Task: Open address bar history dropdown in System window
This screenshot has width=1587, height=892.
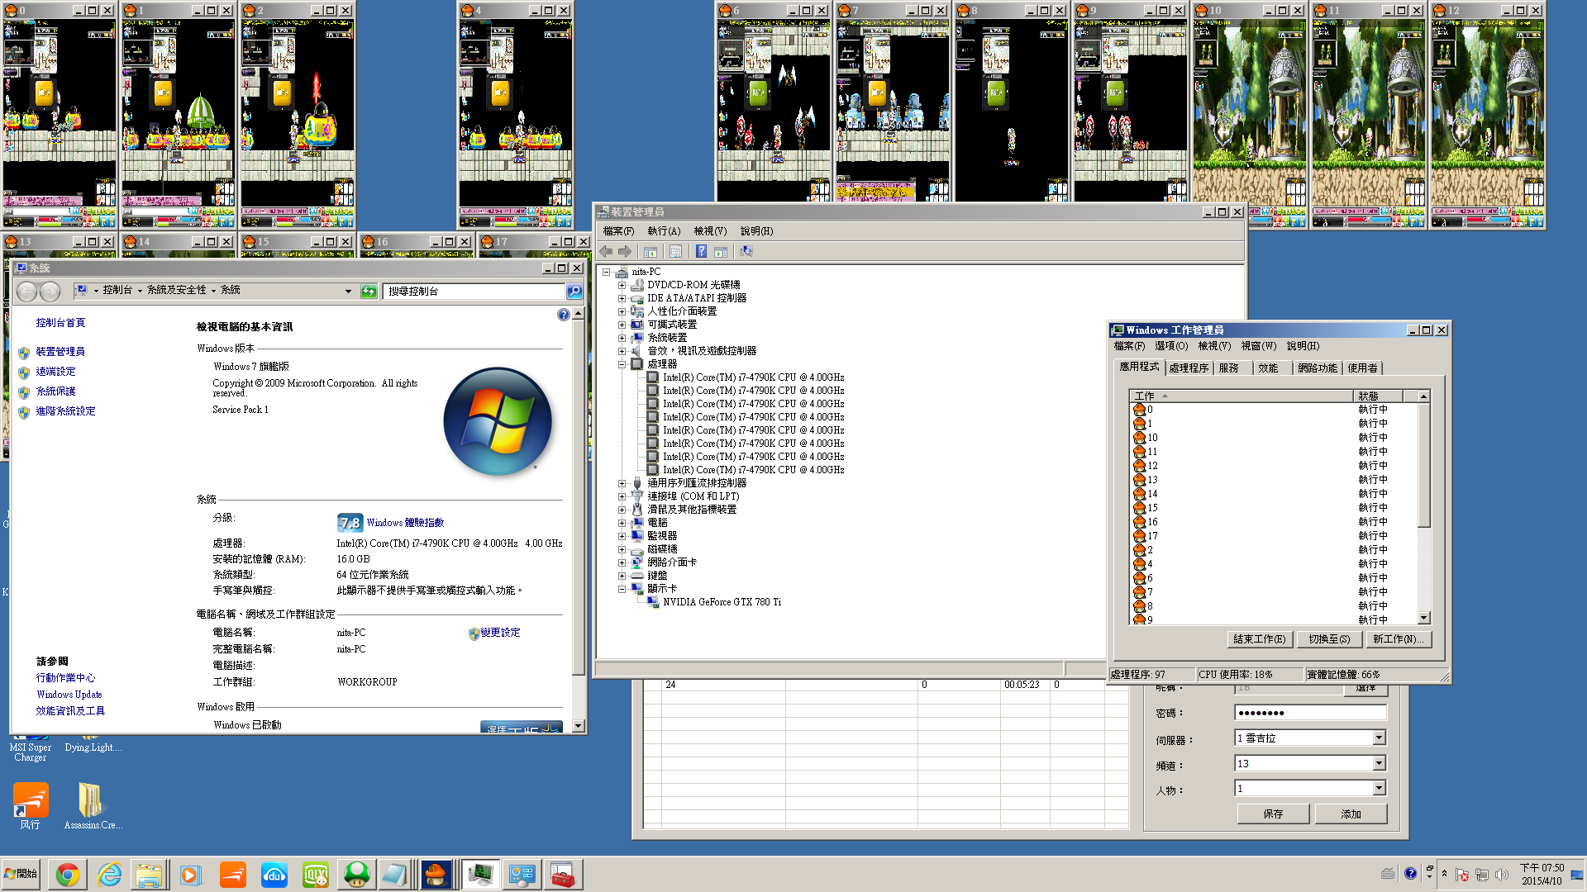Action: pos(348,291)
